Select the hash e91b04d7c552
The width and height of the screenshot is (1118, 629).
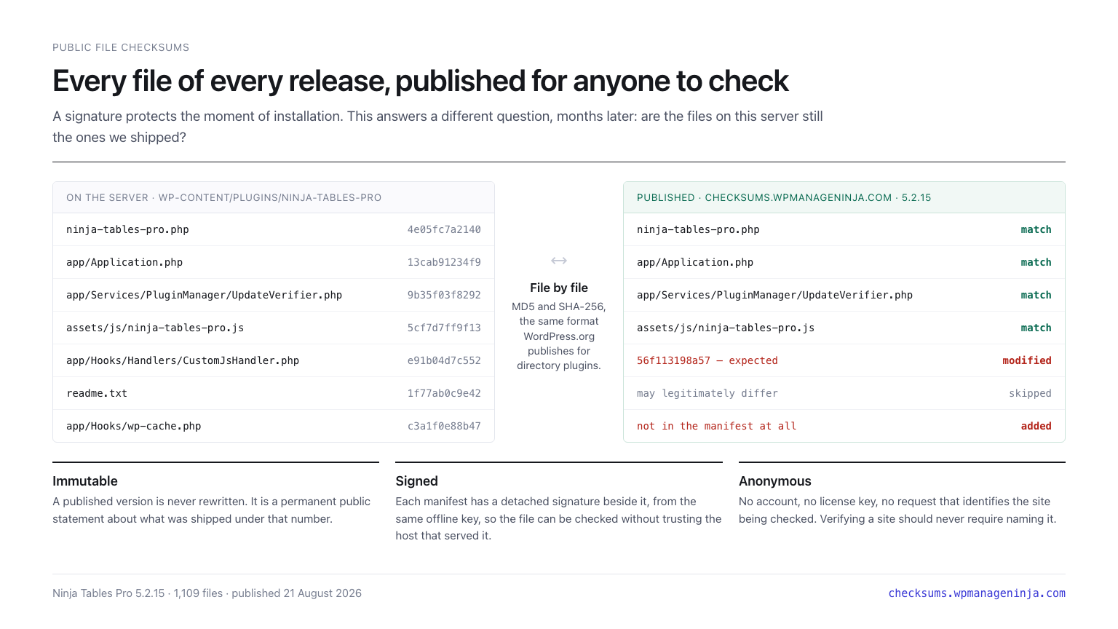click(444, 360)
